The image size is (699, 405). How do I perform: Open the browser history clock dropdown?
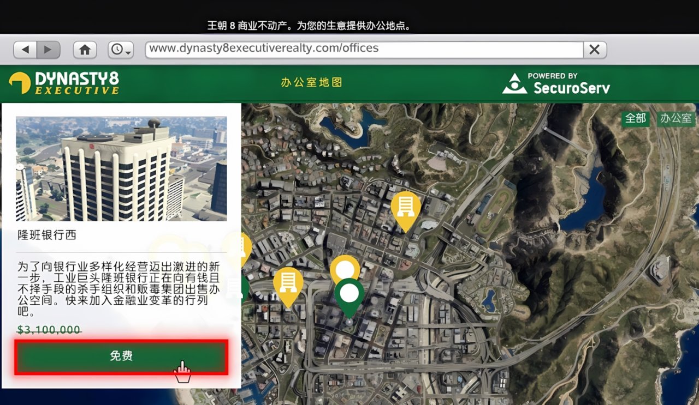tap(121, 50)
